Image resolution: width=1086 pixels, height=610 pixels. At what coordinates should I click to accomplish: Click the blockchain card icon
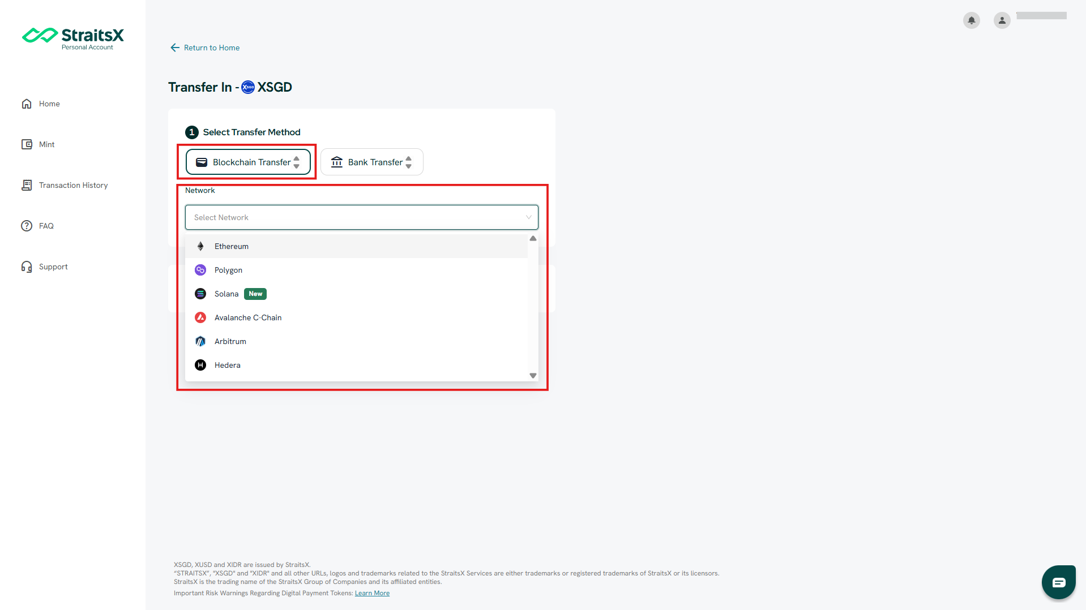coord(202,162)
